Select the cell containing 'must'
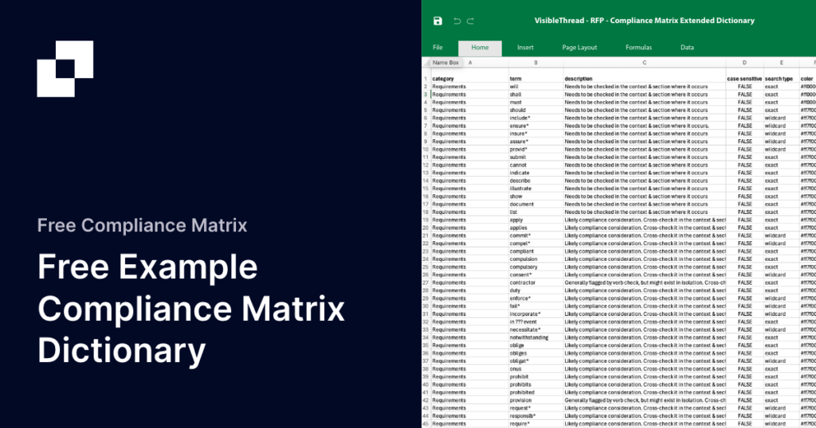The image size is (816, 428). coord(536,103)
